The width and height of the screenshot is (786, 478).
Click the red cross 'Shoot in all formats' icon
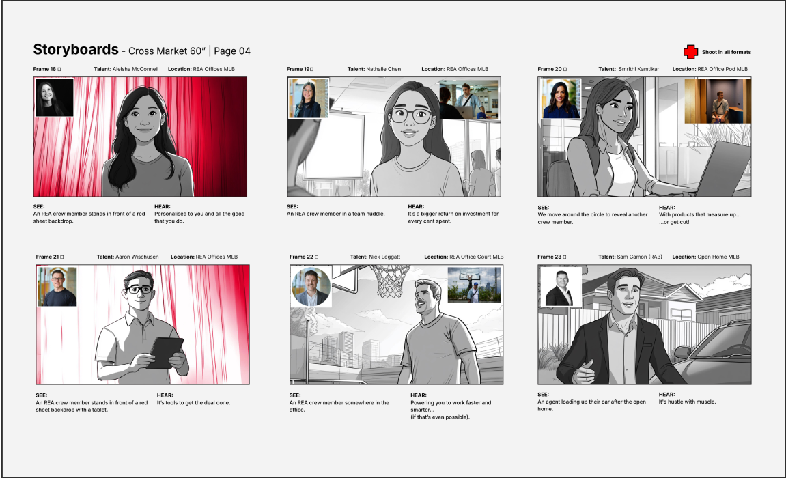tap(689, 51)
